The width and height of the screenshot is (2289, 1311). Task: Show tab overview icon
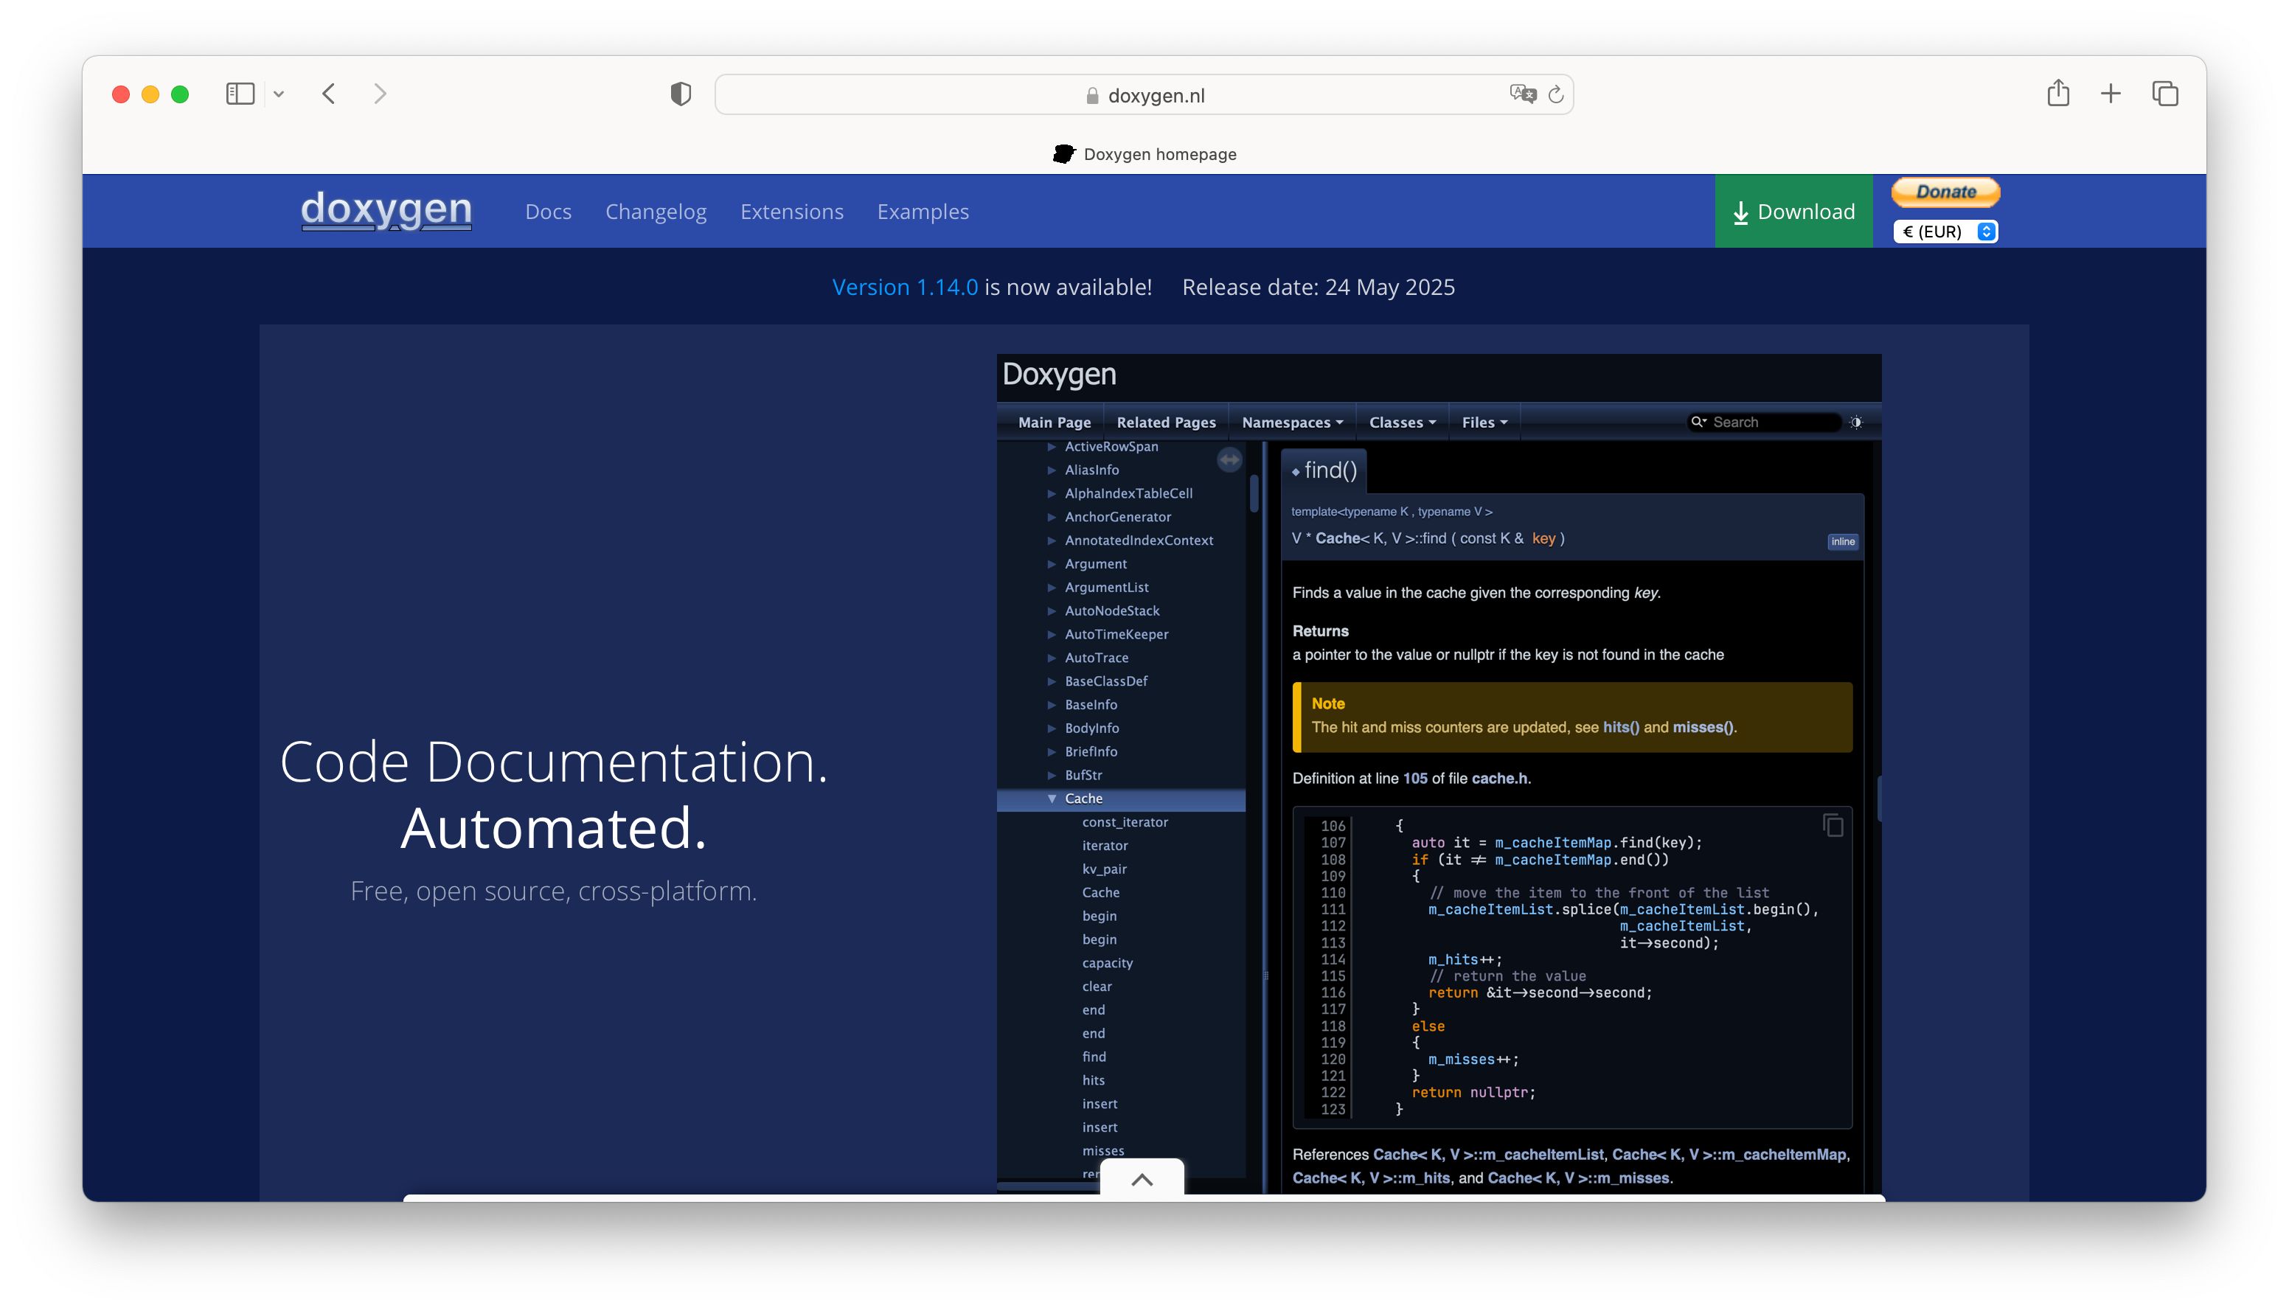coord(2164,94)
